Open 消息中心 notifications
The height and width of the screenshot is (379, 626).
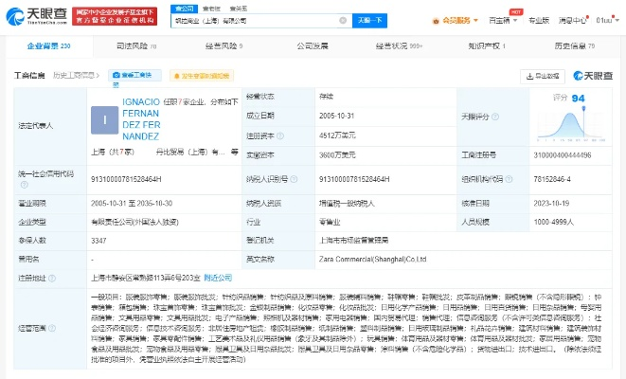click(x=572, y=20)
